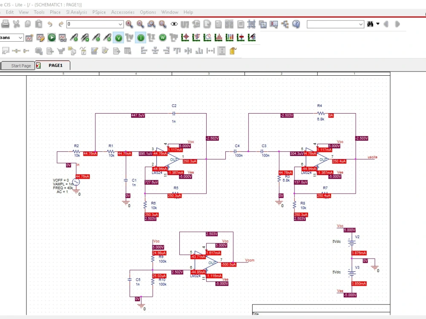
Task: Open the View menu
Action: pyautogui.click(x=23, y=12)
